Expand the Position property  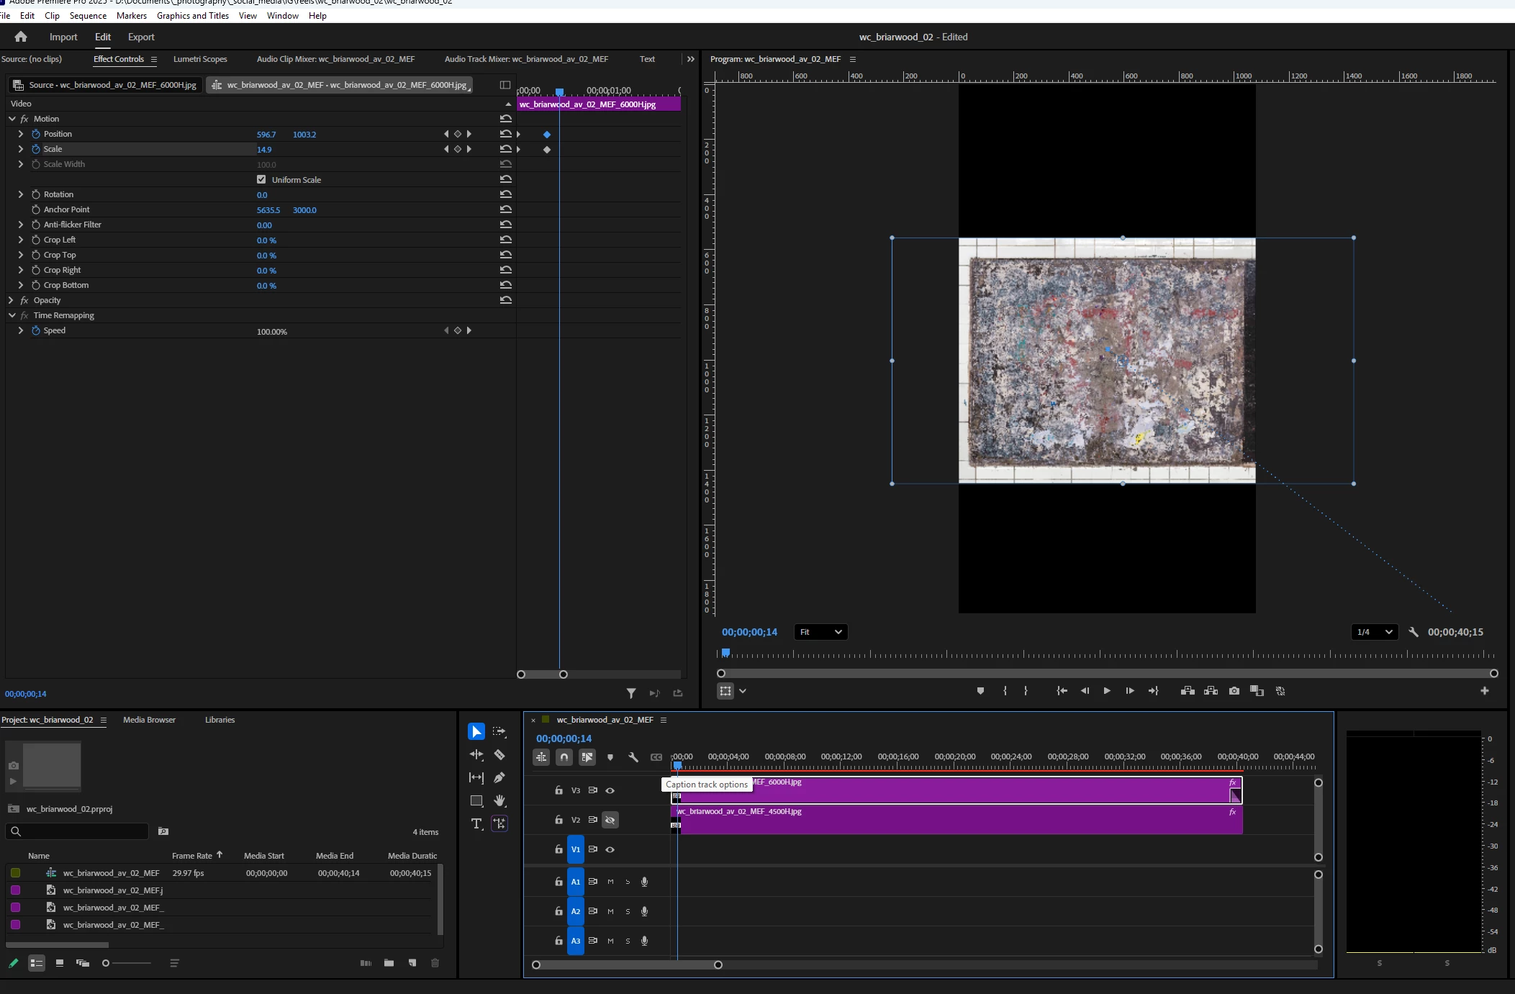point(21,134)
